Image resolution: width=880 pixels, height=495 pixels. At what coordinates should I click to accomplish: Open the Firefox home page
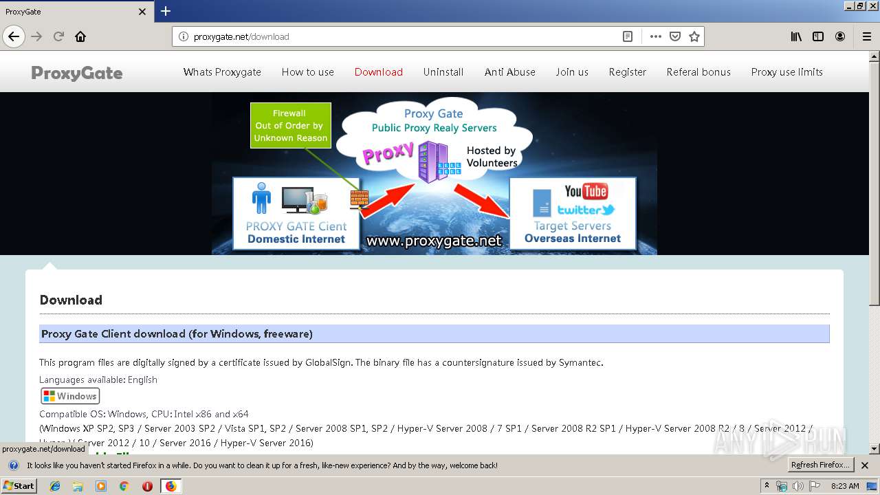click(80, 36)
